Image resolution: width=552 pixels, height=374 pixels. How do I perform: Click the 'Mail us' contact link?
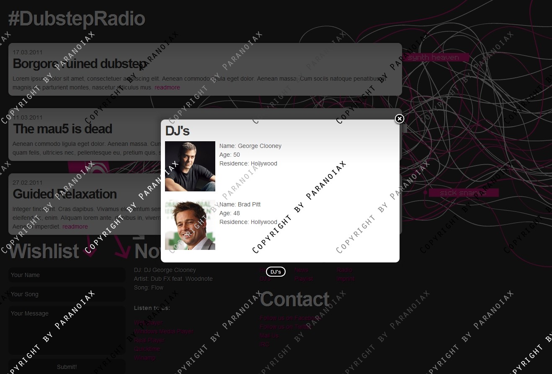point(269,336)
